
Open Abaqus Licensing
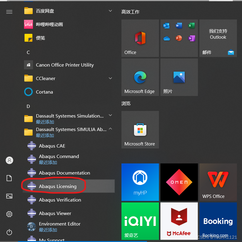click(x=69, y=186)
